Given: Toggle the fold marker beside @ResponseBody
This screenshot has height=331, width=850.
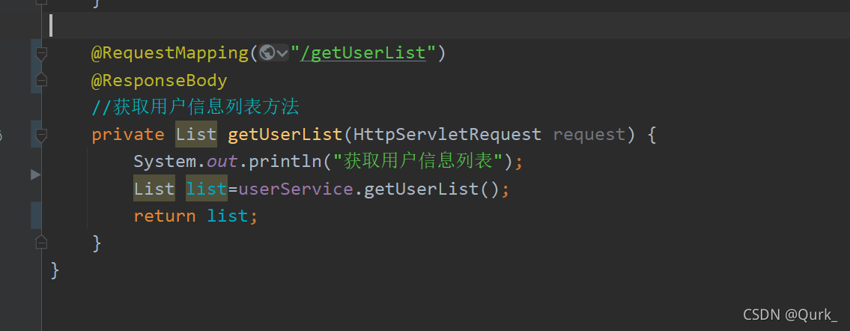Looking at the screenshot, I should 41,80.
